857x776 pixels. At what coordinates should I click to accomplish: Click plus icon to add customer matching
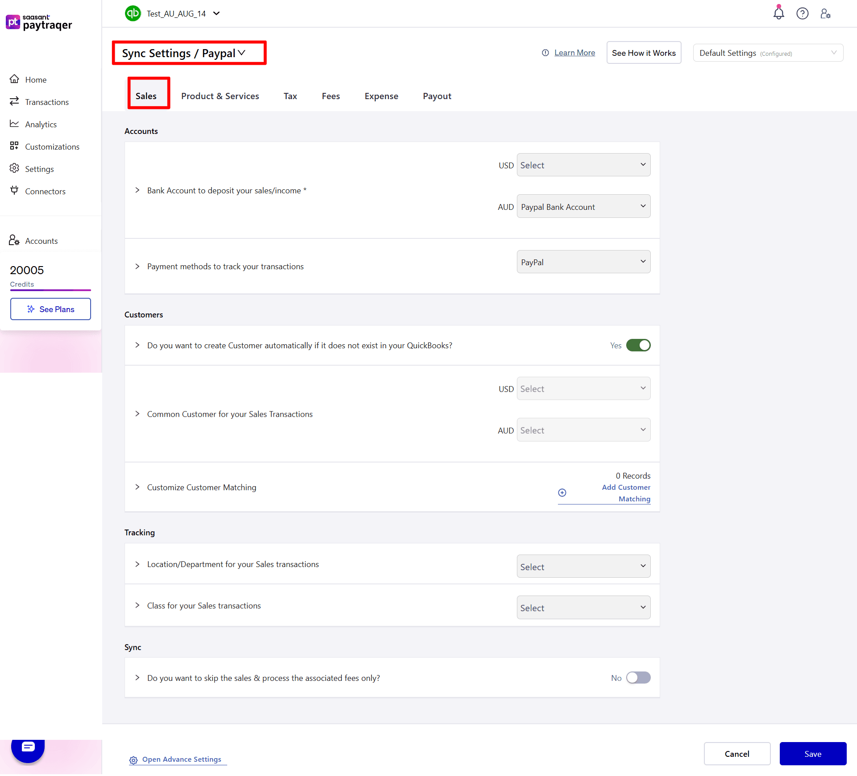561,492
